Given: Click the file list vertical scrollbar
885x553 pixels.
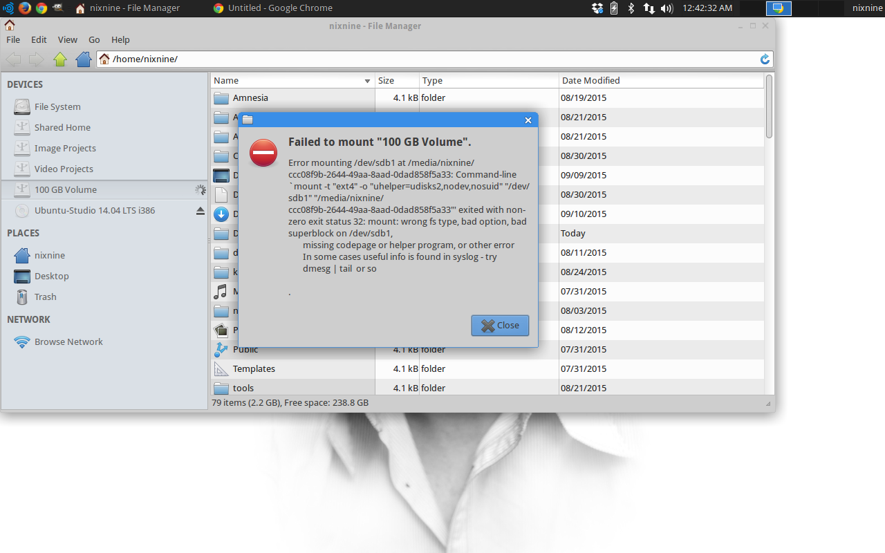Looking at the screenshot, I should click(x=769, y=106).
